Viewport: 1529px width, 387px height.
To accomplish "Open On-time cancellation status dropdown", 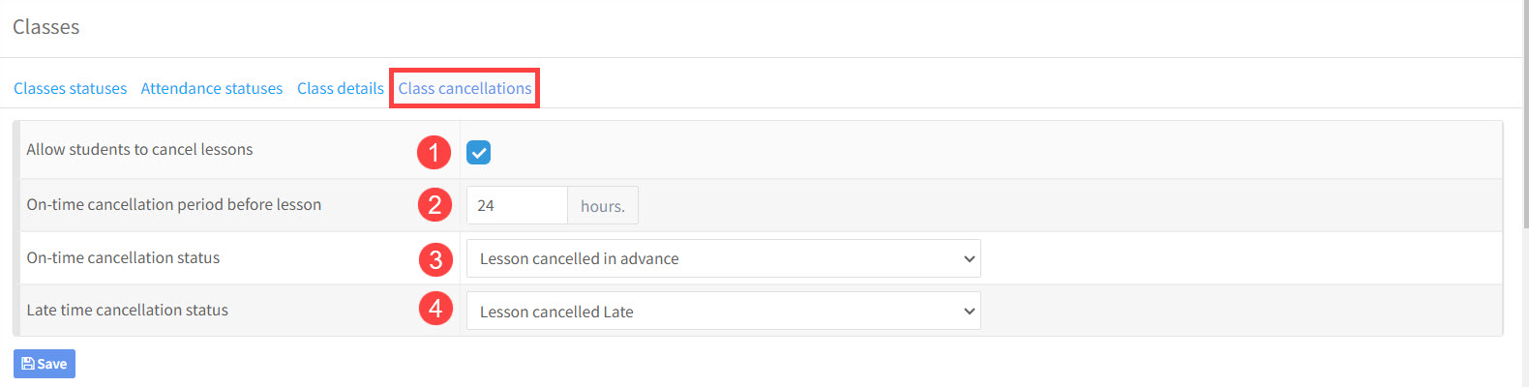I will click(x=724, y=258).
